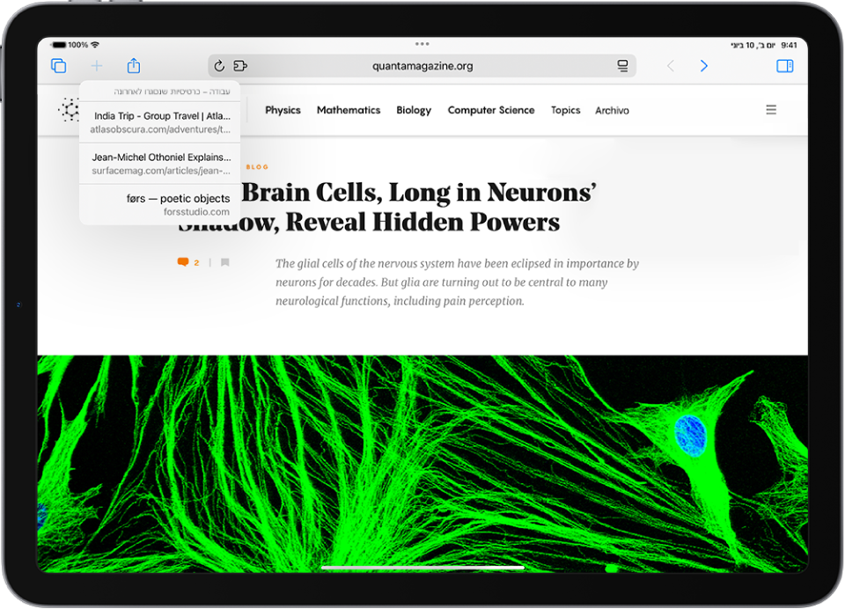Open the Biology section
This screenshot has width=845, height=609.
coord(414,110)
